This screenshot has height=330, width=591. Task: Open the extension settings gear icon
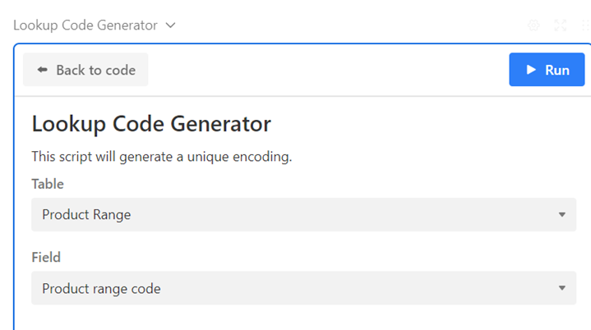click(533, 25)
